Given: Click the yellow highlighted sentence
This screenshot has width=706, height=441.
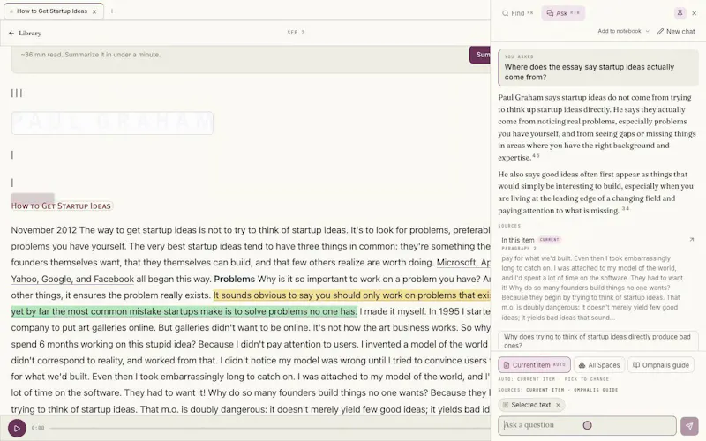Looking at the screenshot, I should [351, 295].
